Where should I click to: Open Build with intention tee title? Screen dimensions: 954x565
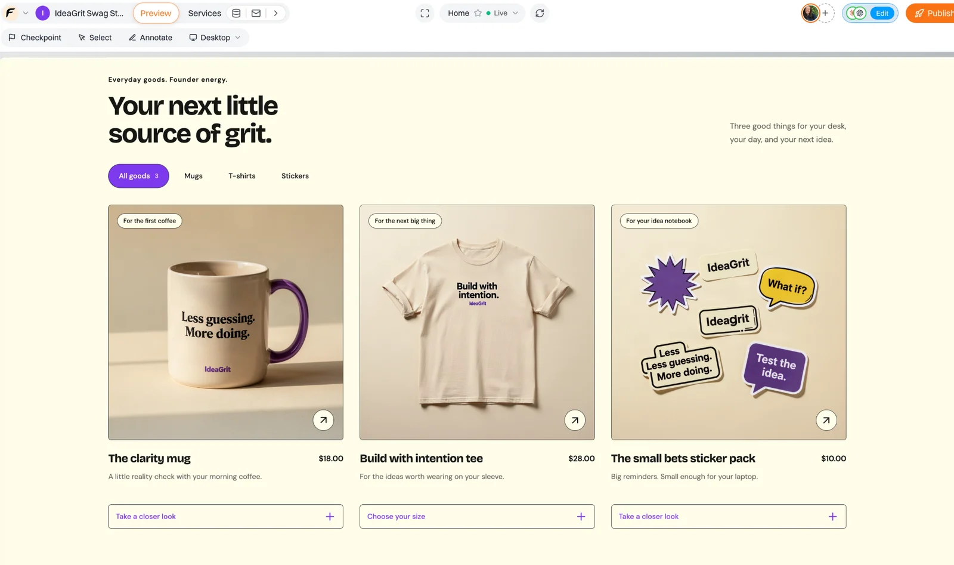coord(421,458)
